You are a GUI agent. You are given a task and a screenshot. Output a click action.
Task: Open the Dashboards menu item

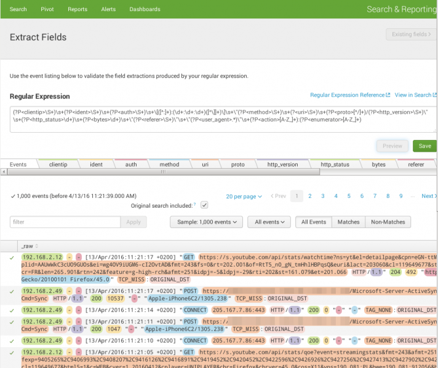pyautogui.click(x=145, y=9)
